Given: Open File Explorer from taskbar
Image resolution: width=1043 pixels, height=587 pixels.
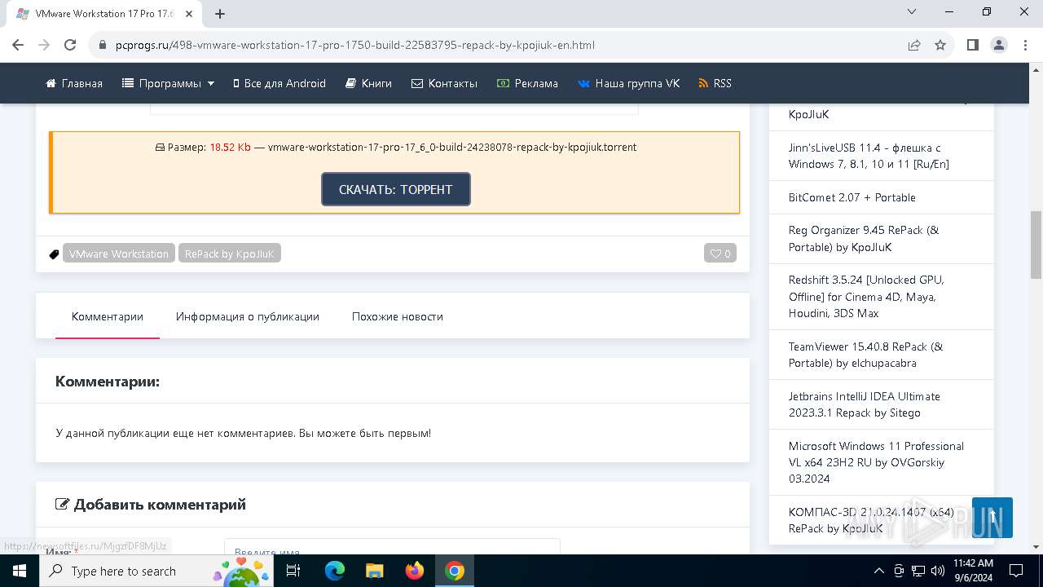Looking at the screenshot, I should [x=375, y=571].
